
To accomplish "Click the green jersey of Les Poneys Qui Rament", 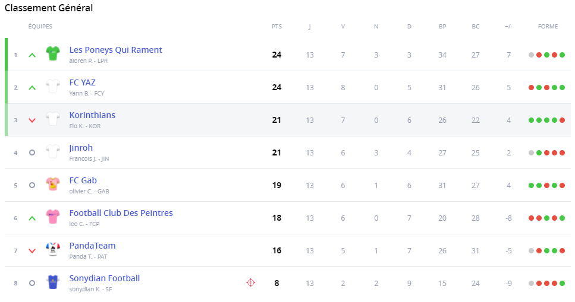I will coord(53,54).
